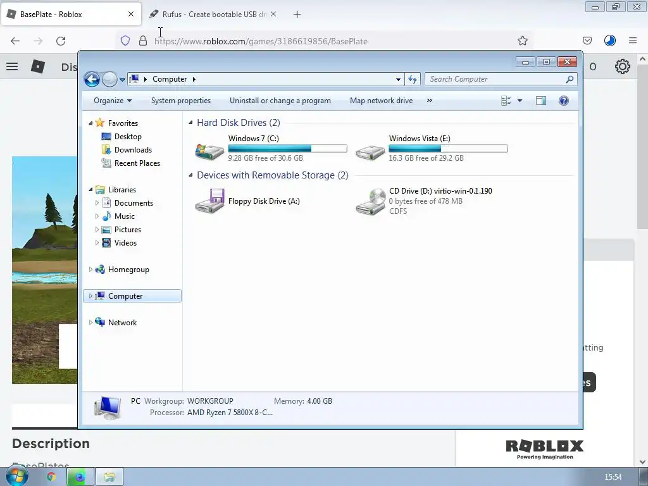Image resolution: width=648 pixels, height=486 pixels.
Task: Click Windows 7 (C:) space usage bar
Action: point(288,148)
